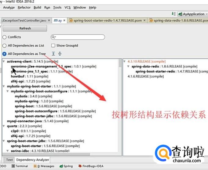Click the collapse all tree icon
The height and width of the screenshot is (170, 208).
click(60, 54)
